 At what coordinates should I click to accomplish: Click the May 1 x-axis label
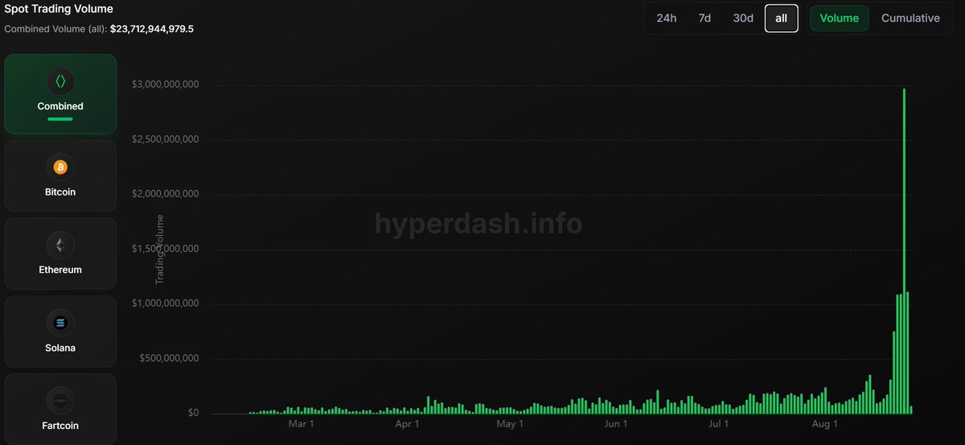[510, 423]
